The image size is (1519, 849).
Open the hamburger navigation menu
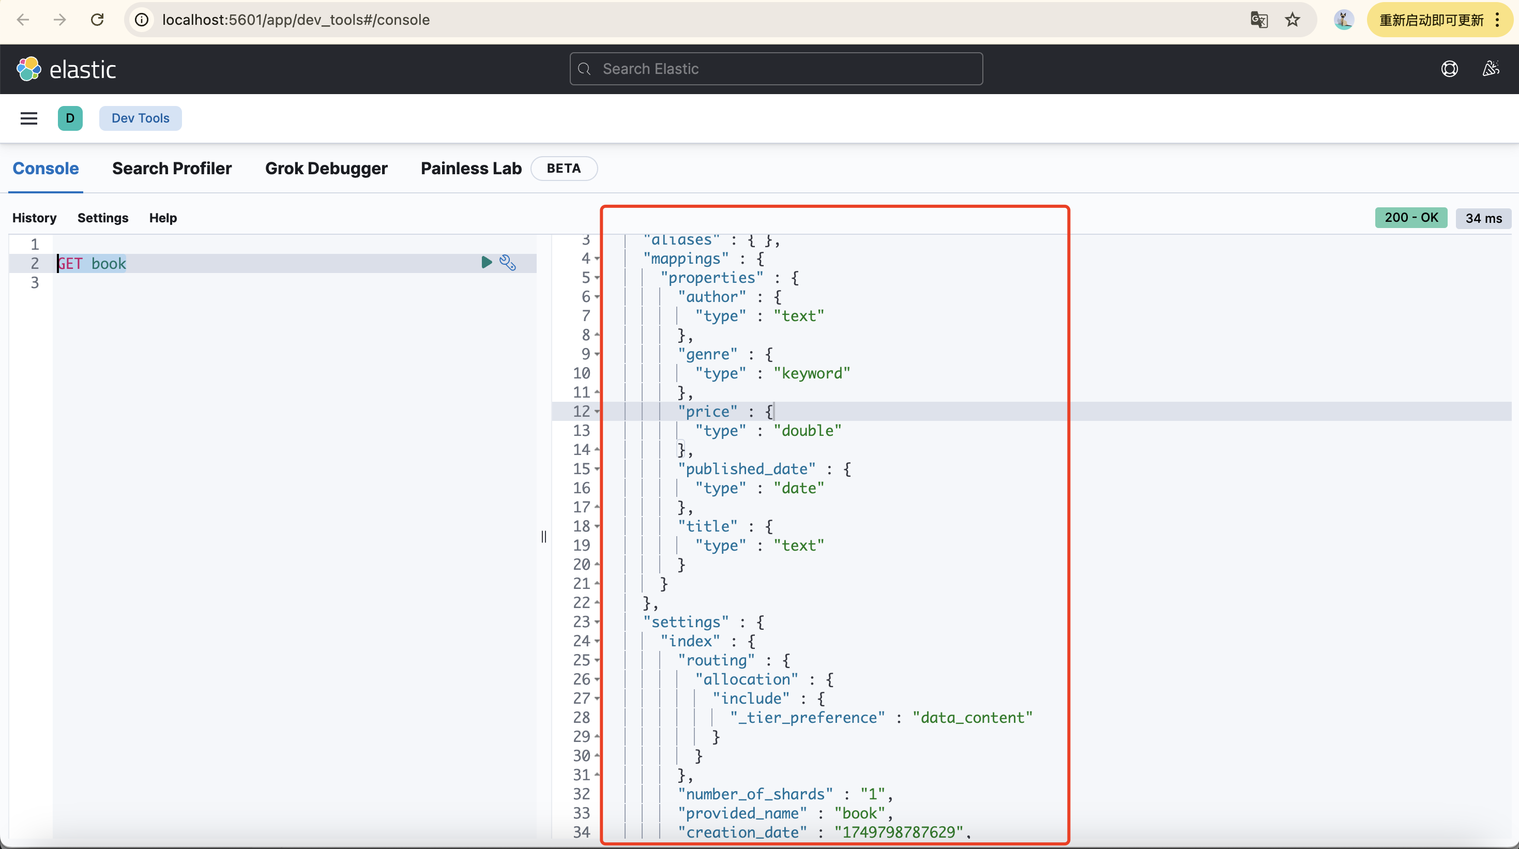click(x=29, y=118)
